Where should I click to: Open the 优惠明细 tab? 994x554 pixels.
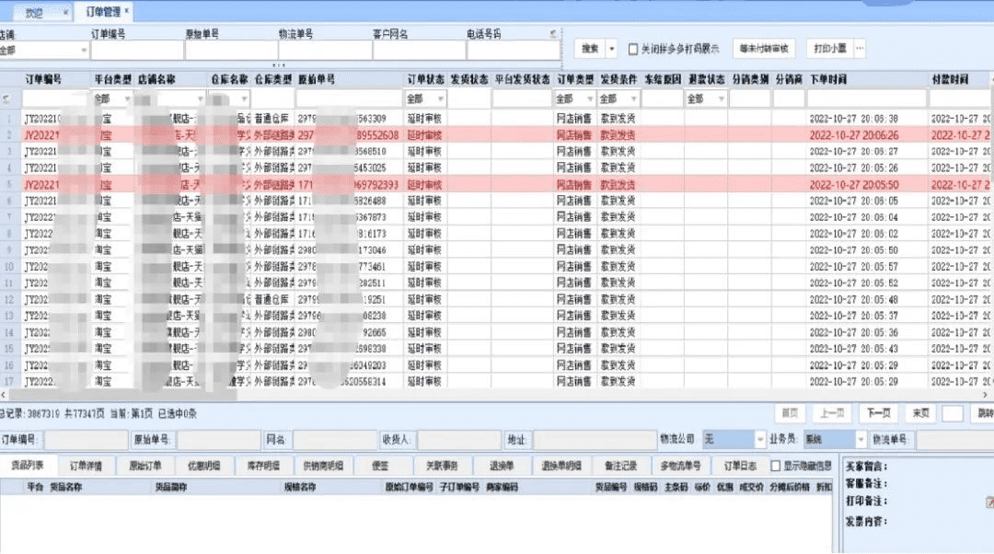click(x=204, y=466)
